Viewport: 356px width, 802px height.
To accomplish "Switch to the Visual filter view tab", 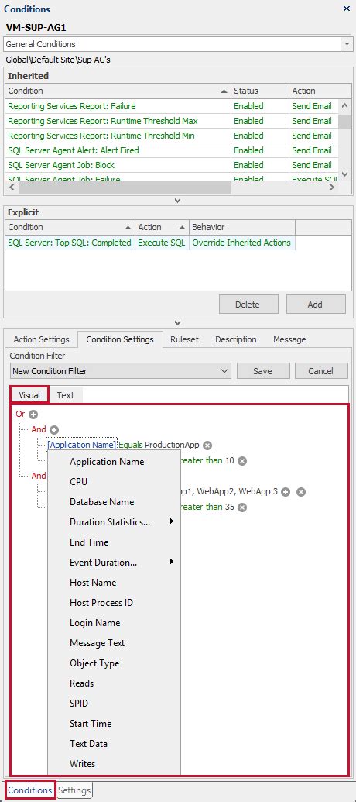I will tap(29, 395).
